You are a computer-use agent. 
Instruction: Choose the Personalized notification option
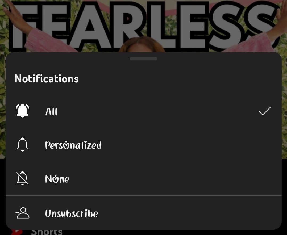73,145
